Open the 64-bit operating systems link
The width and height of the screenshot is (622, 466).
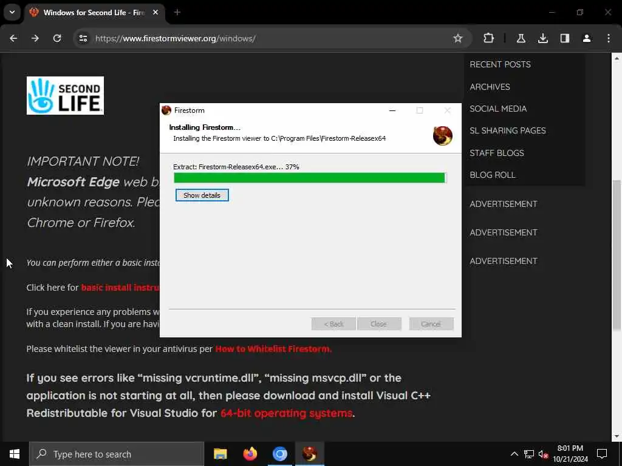pyautogui.click(x=287, y=413)
